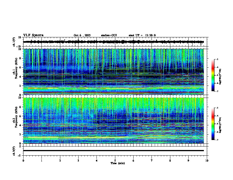
Task: Click time axis tick label "1"
Action: click(41, 161)
